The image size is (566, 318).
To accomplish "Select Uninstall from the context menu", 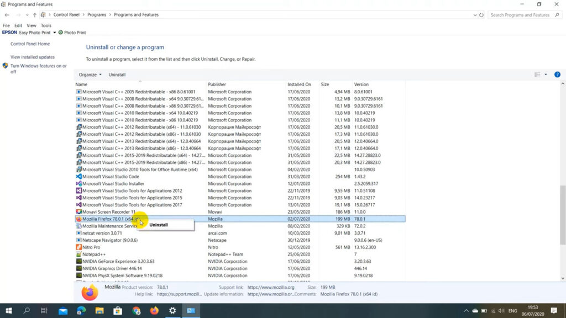I will tap(158, 225).
